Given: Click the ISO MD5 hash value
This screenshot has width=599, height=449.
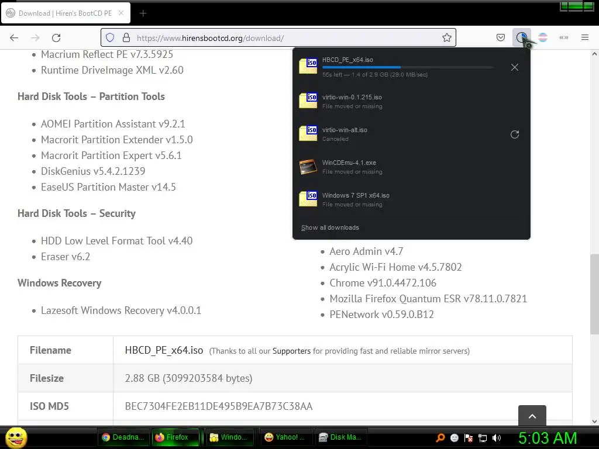Looking at the screenshot, I should click(219, 406).
